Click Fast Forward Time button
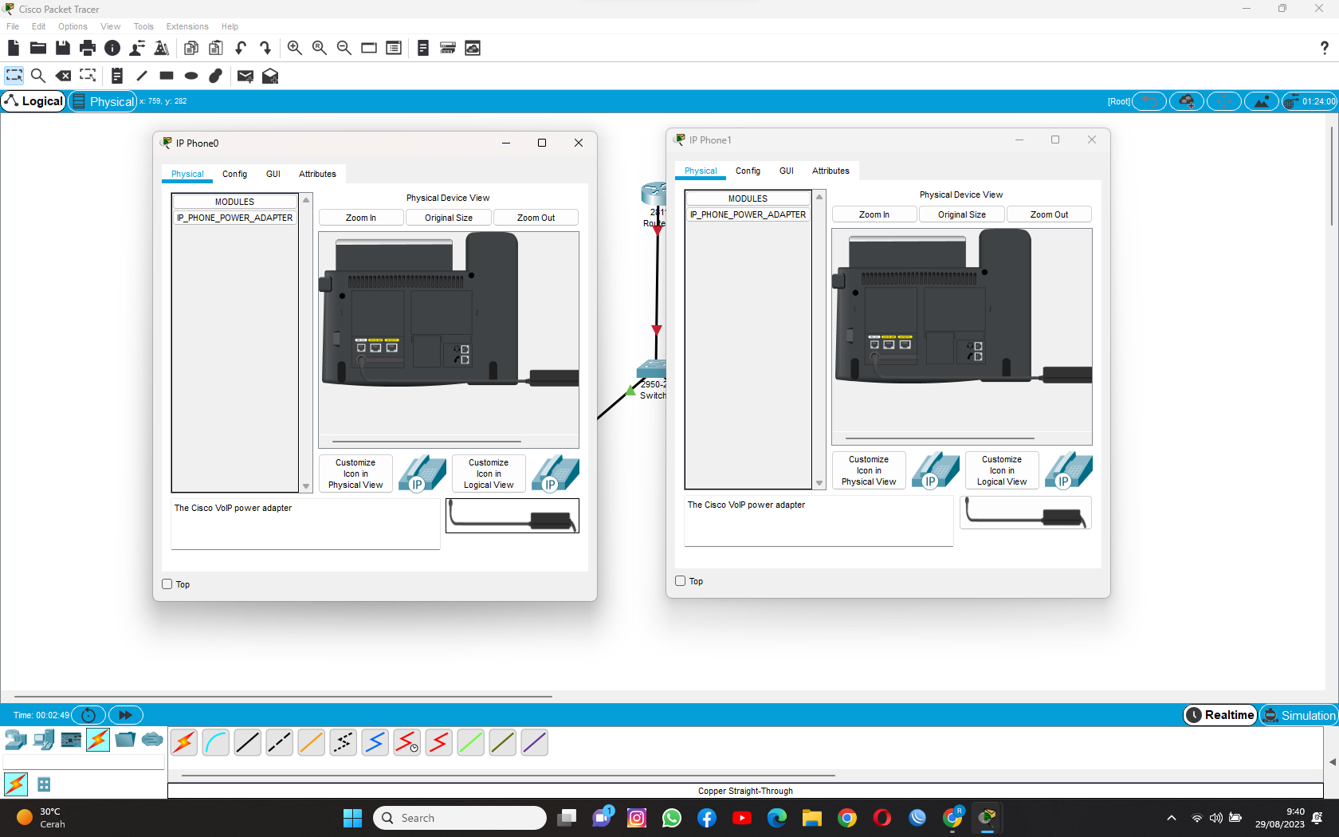This screenshot has width=1339, height=837. click(x=125, y=715)
